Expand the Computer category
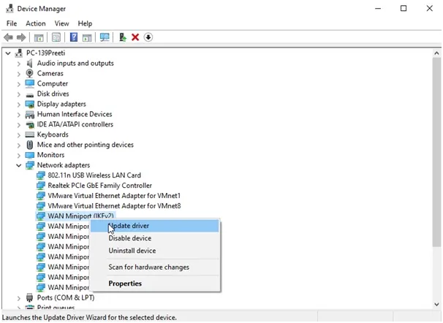This screenshot has width=443, height=323. click(x=19, y=84)
